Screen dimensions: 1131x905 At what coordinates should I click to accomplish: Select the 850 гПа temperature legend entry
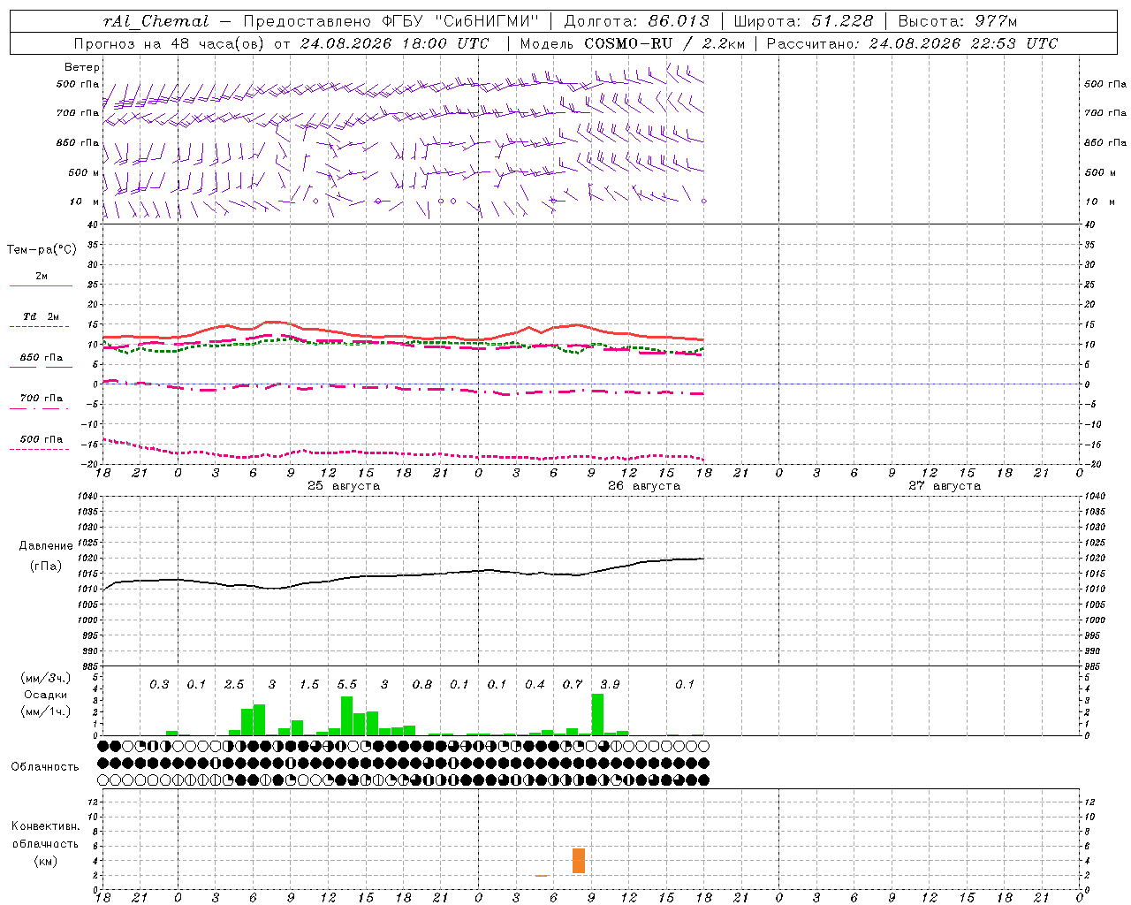(x=41, y=361)
